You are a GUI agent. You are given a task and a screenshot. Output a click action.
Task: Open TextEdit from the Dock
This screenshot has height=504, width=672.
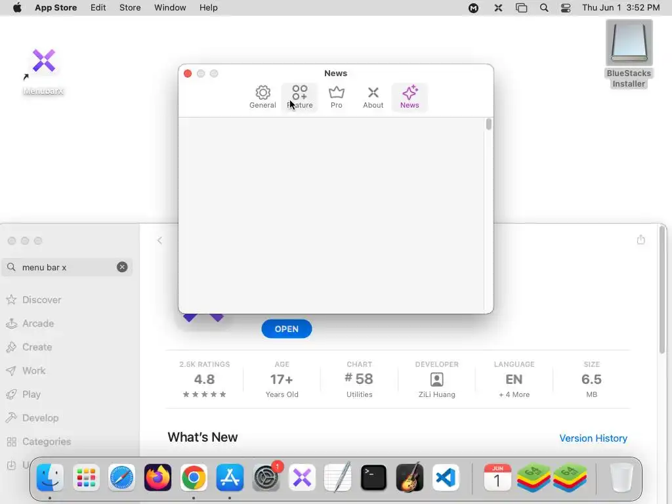point(338,478)
